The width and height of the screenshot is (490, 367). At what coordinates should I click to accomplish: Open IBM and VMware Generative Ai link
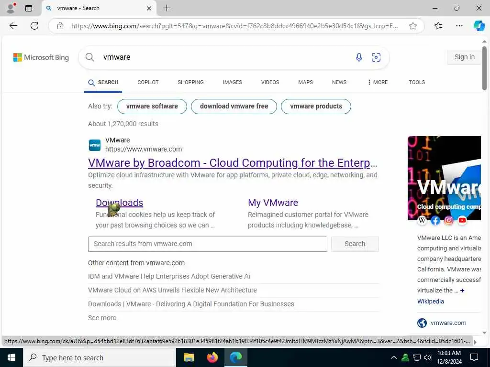[169, 277]
